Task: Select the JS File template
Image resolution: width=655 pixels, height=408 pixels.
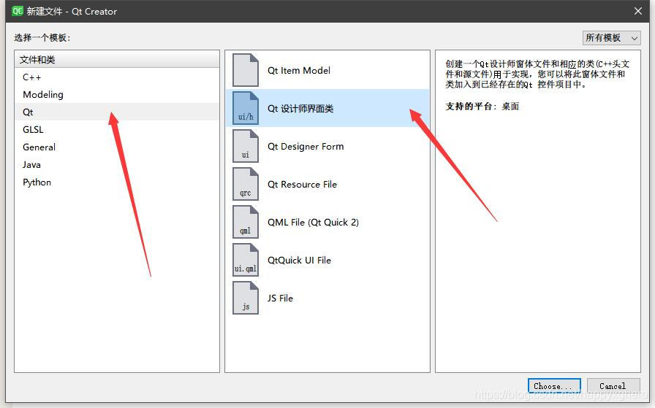Action: click(x=327, y=298)
